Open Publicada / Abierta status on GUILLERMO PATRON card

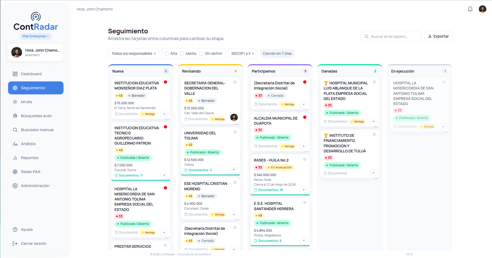[133, 158]
